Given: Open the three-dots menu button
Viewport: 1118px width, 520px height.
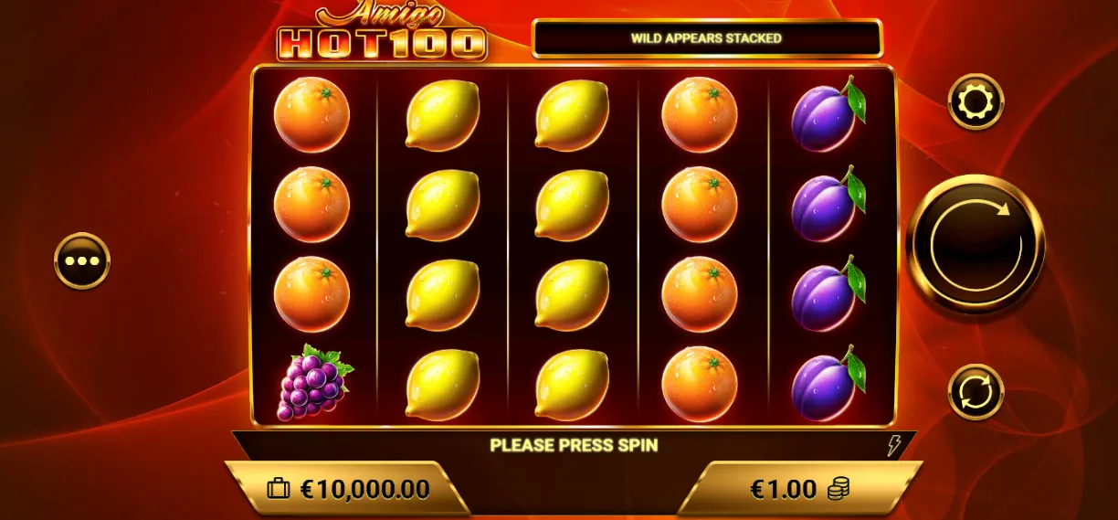Looking at the screenshot, I should (82, 260).
